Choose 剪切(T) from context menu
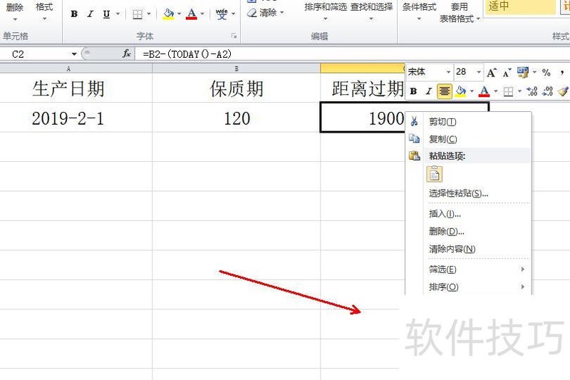This screenshot has width=570, height=380. (468, 121)
